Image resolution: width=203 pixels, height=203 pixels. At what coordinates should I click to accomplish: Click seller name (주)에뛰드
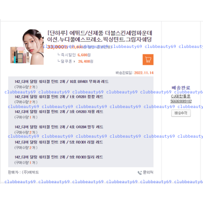[30, 172]
